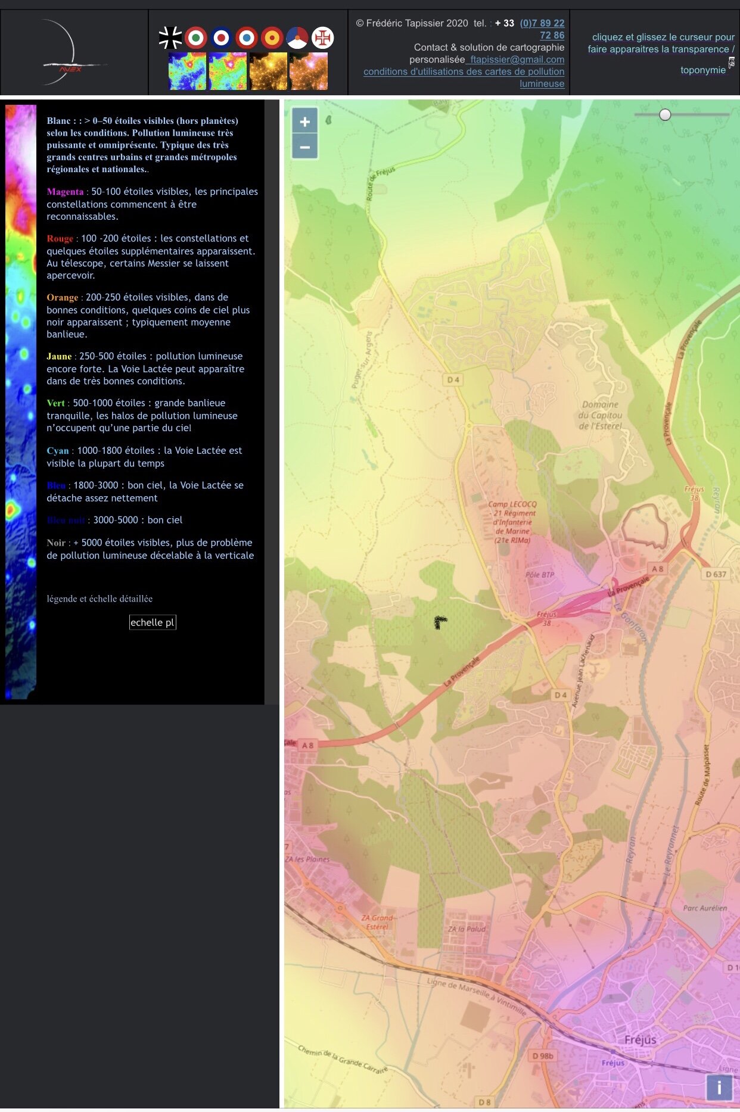The height and width of the screenshot is (1112, 740).
Task: Click the 'Blanc' legend heading
Action: 58,121
